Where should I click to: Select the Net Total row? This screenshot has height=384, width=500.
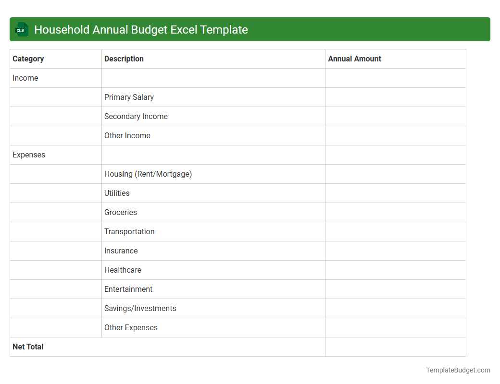point(27,347)
